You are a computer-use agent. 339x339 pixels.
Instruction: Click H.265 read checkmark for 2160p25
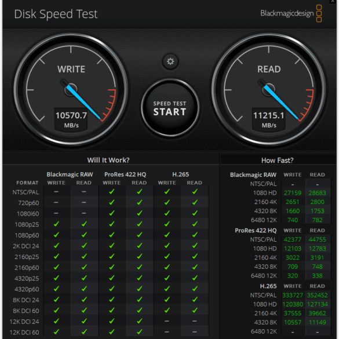point(195,256)
